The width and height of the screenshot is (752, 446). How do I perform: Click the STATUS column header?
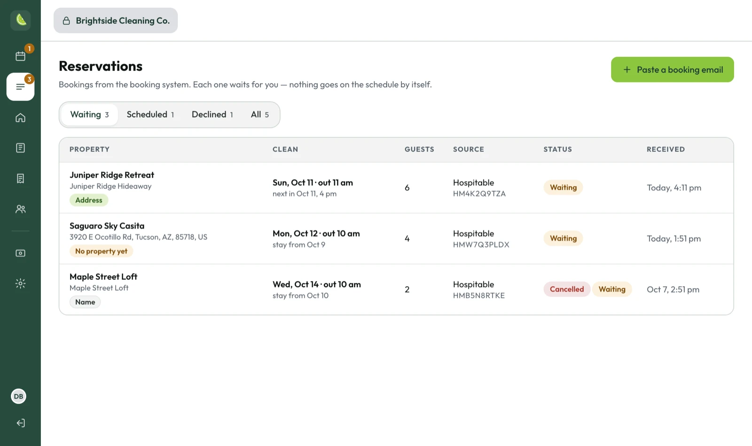click(558, 149)
